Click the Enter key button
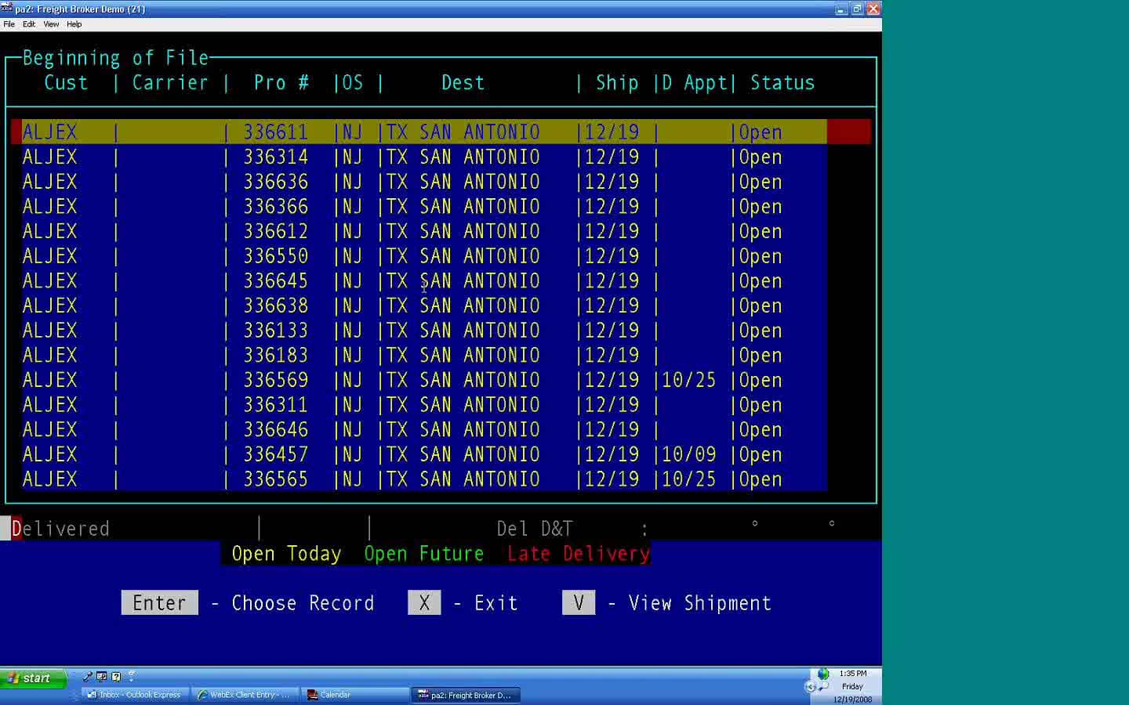Viewport: 1129px width, 705px height. click(159, 602)
